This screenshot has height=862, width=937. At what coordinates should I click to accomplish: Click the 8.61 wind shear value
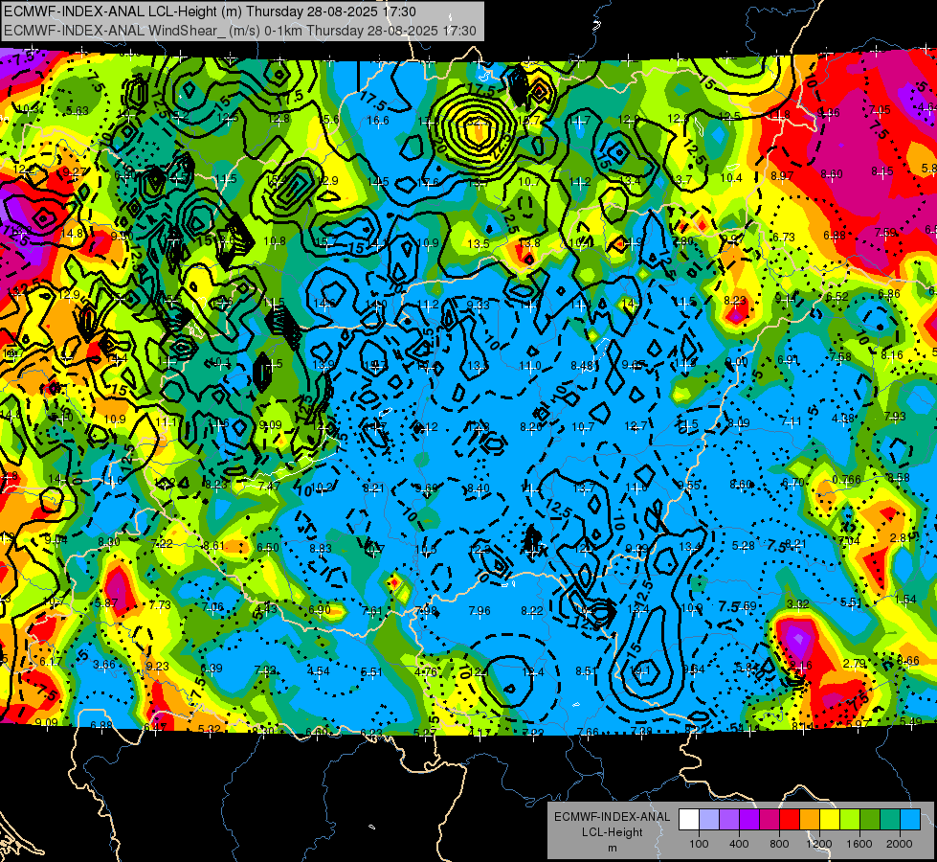(x=214, y=546)
